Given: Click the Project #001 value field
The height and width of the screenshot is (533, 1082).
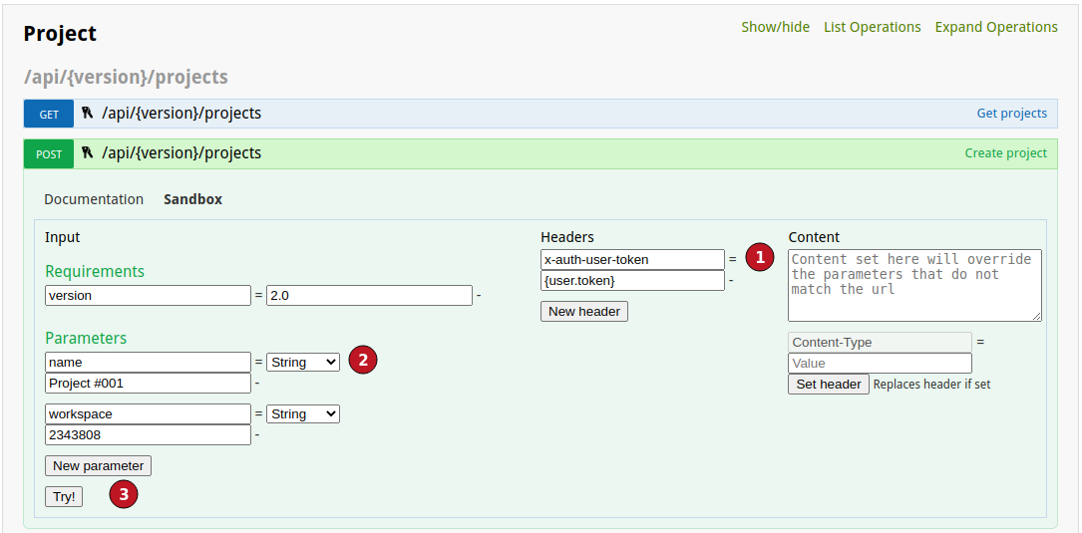Looking at the screenshot, I should [x=148, y=383].
